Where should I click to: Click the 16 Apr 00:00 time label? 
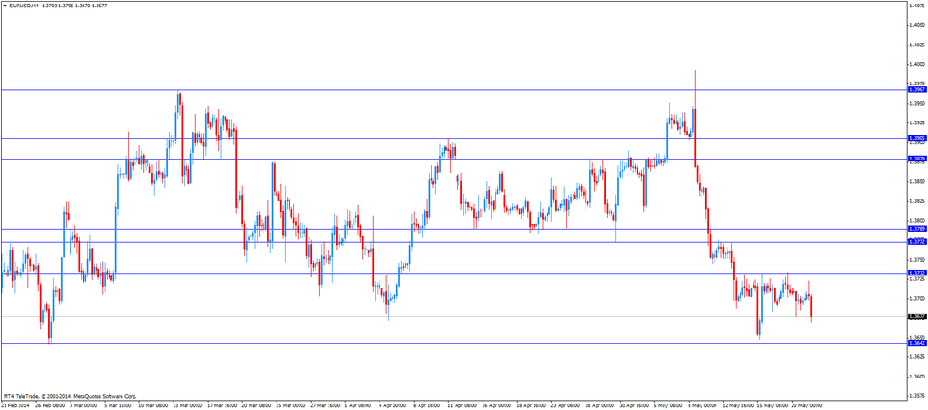click(x=498, y=406)
